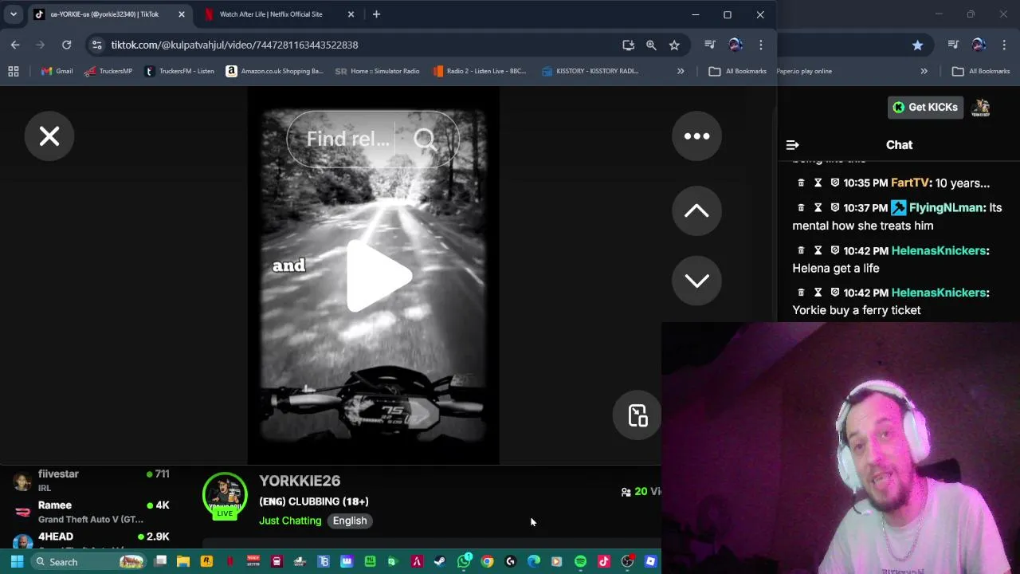Delete FartTV's message with trash icon
Image resolution: width=1020 pixels, height=574 pixels.
(x=801, y=183)
